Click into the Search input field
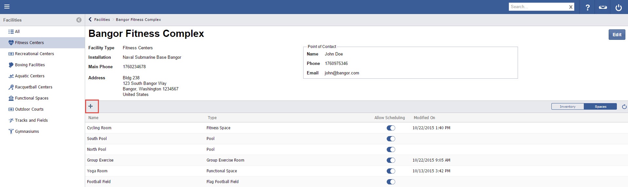The width and height of the screenshot is (628, 187). click(537, 7)
